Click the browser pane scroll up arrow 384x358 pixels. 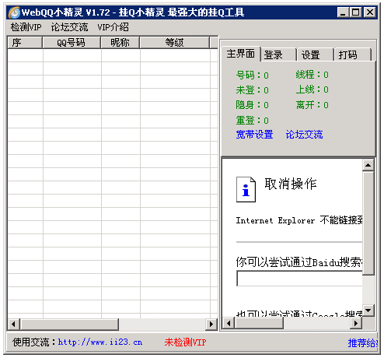368,165
